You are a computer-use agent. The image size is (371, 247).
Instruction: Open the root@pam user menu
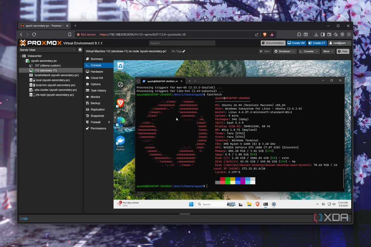[x=339, y=43]
